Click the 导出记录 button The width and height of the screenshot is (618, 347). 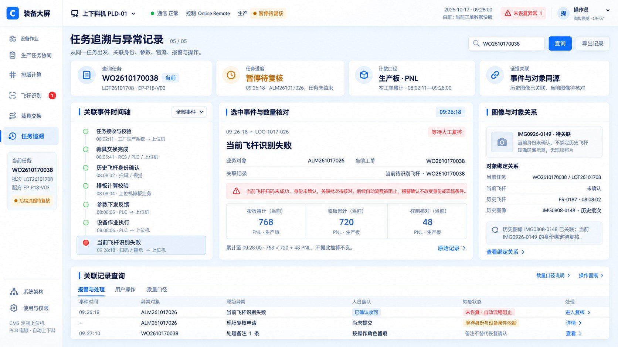click(592, 44)
